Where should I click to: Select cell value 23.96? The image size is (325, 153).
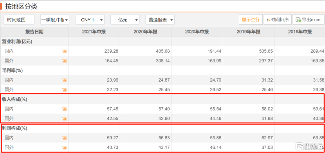(113, 80)
